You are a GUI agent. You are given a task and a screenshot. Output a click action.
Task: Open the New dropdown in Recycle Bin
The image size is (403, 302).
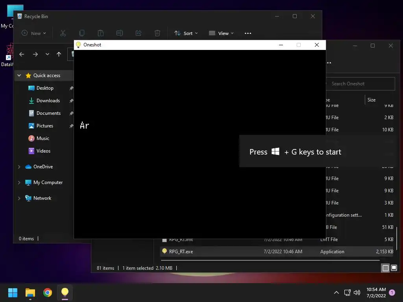tap(34, 33)
